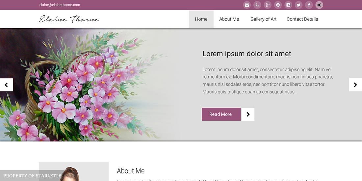Open the Pinterest social icon
This screenshot has height=181, width=362.
(278, 5)
